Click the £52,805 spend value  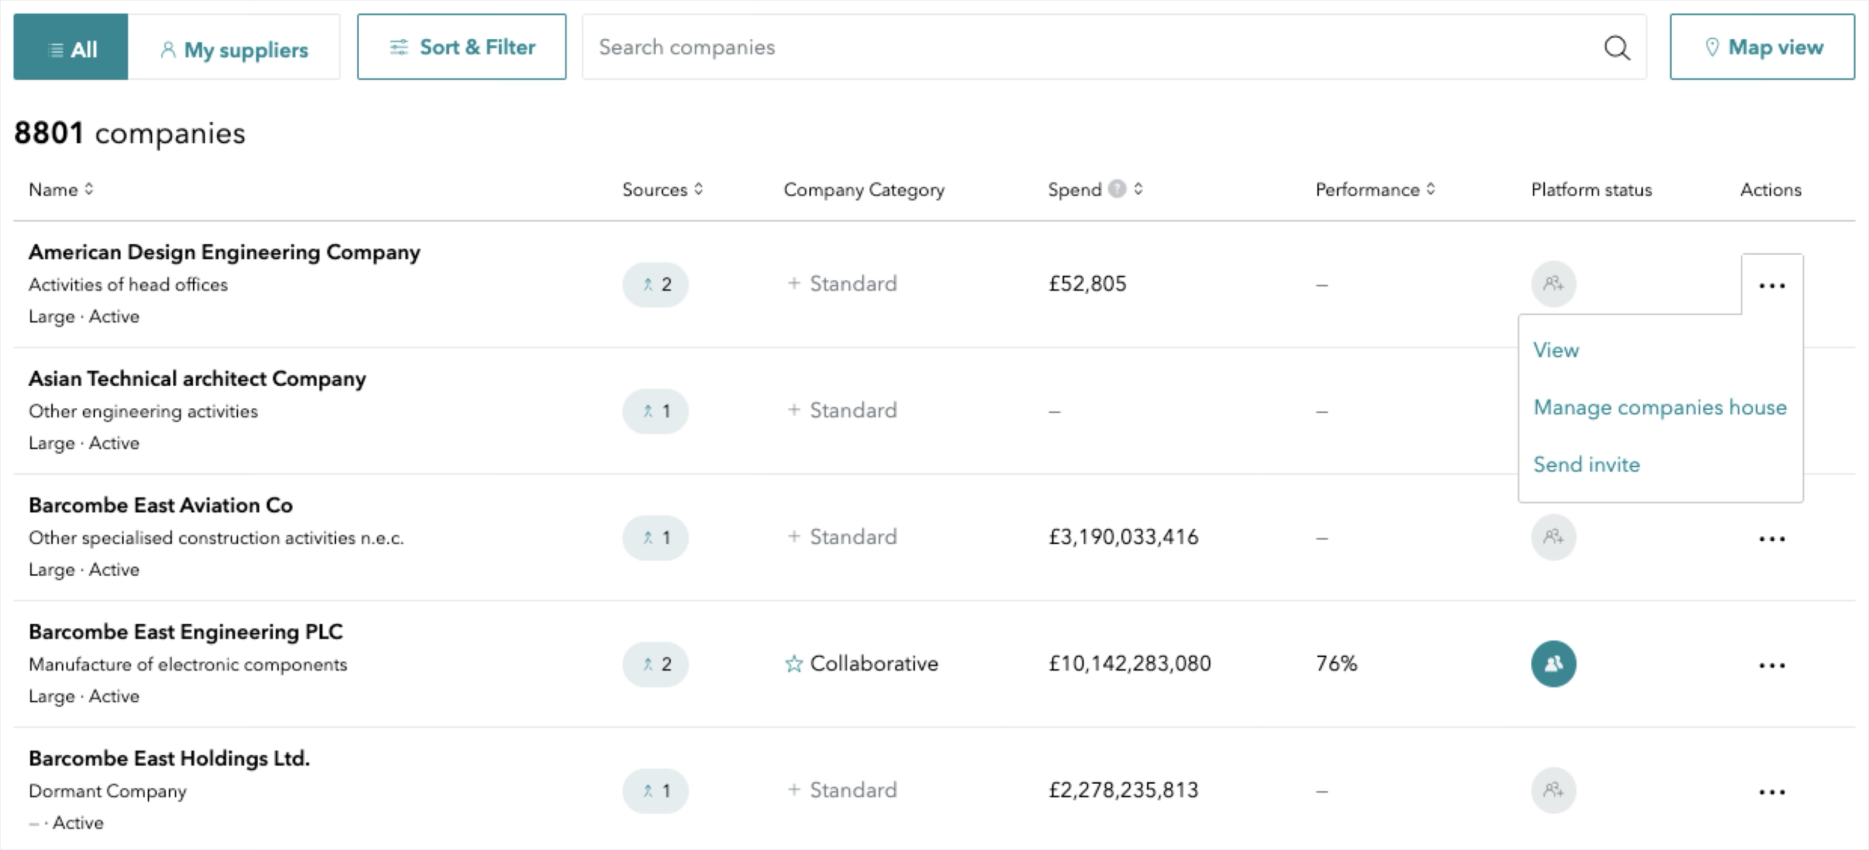[1088, 284]
